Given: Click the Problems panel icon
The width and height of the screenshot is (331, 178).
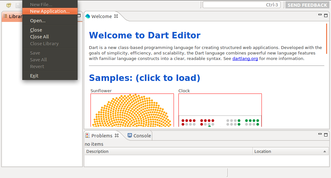Looking at the screenshot, I should coord(88,135).
